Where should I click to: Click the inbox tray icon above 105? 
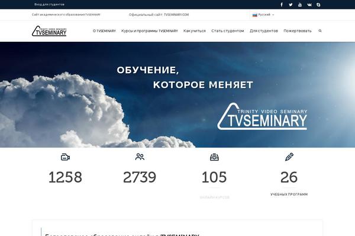(x=214, y=157)
